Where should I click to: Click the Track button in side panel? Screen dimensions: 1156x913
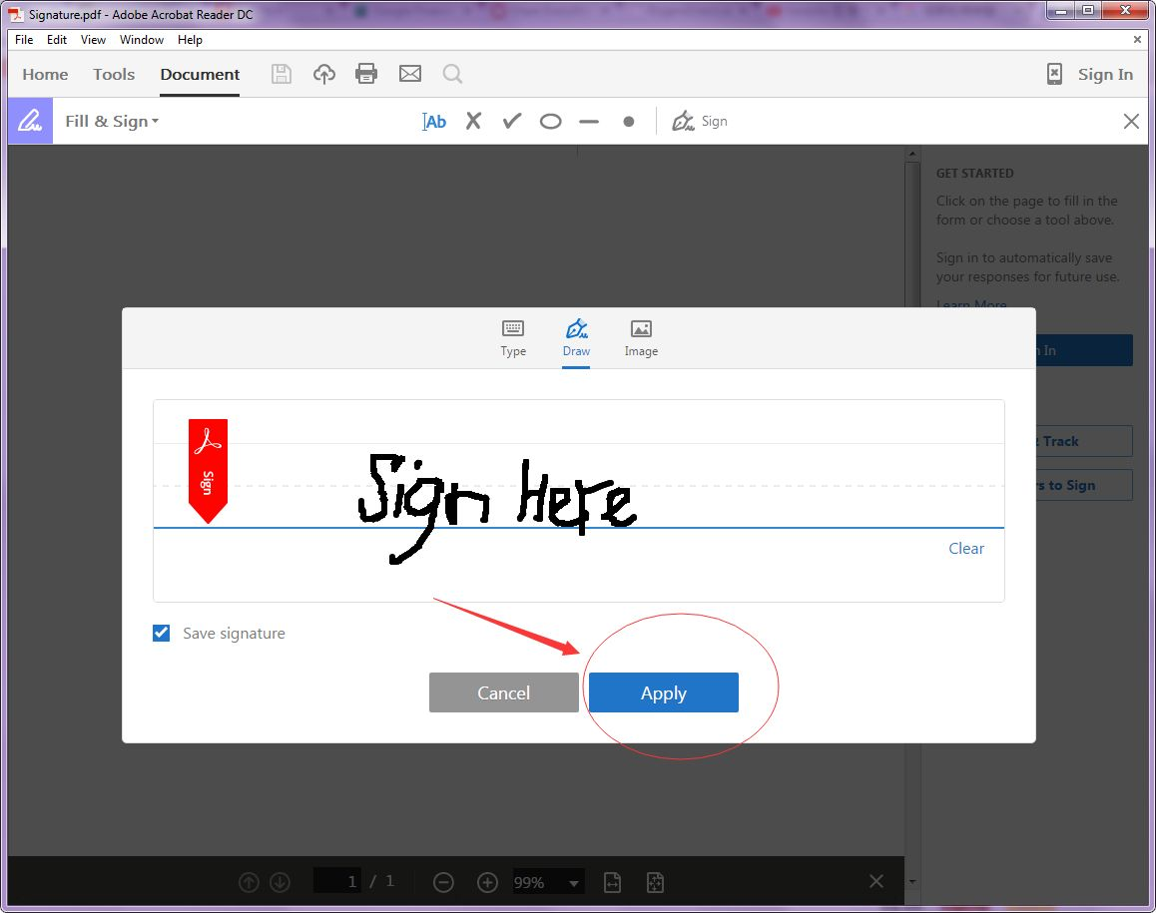point(1084,441)
